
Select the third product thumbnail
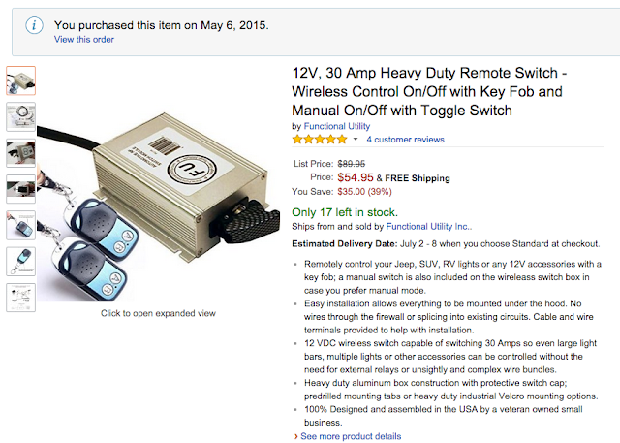pyautogui.click(x=21, y=153)
